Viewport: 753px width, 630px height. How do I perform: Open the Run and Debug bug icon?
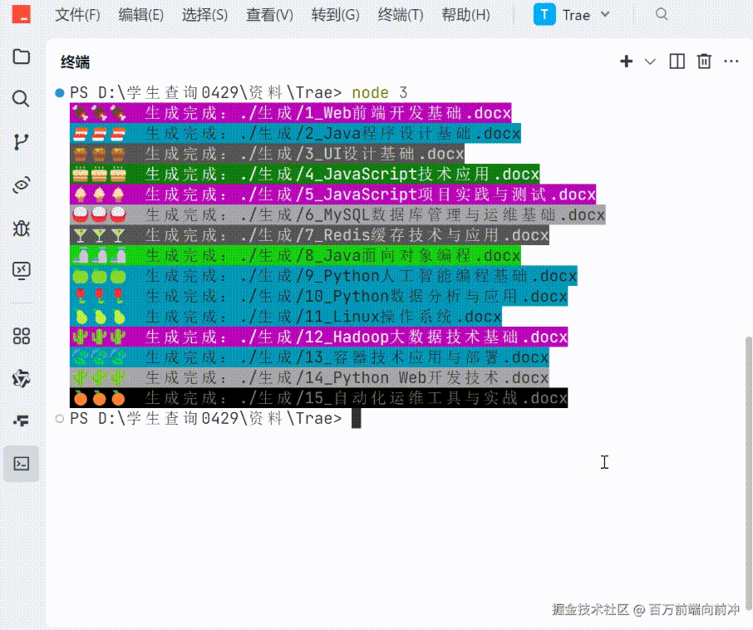pyautogui.click(x=21, y=228)
